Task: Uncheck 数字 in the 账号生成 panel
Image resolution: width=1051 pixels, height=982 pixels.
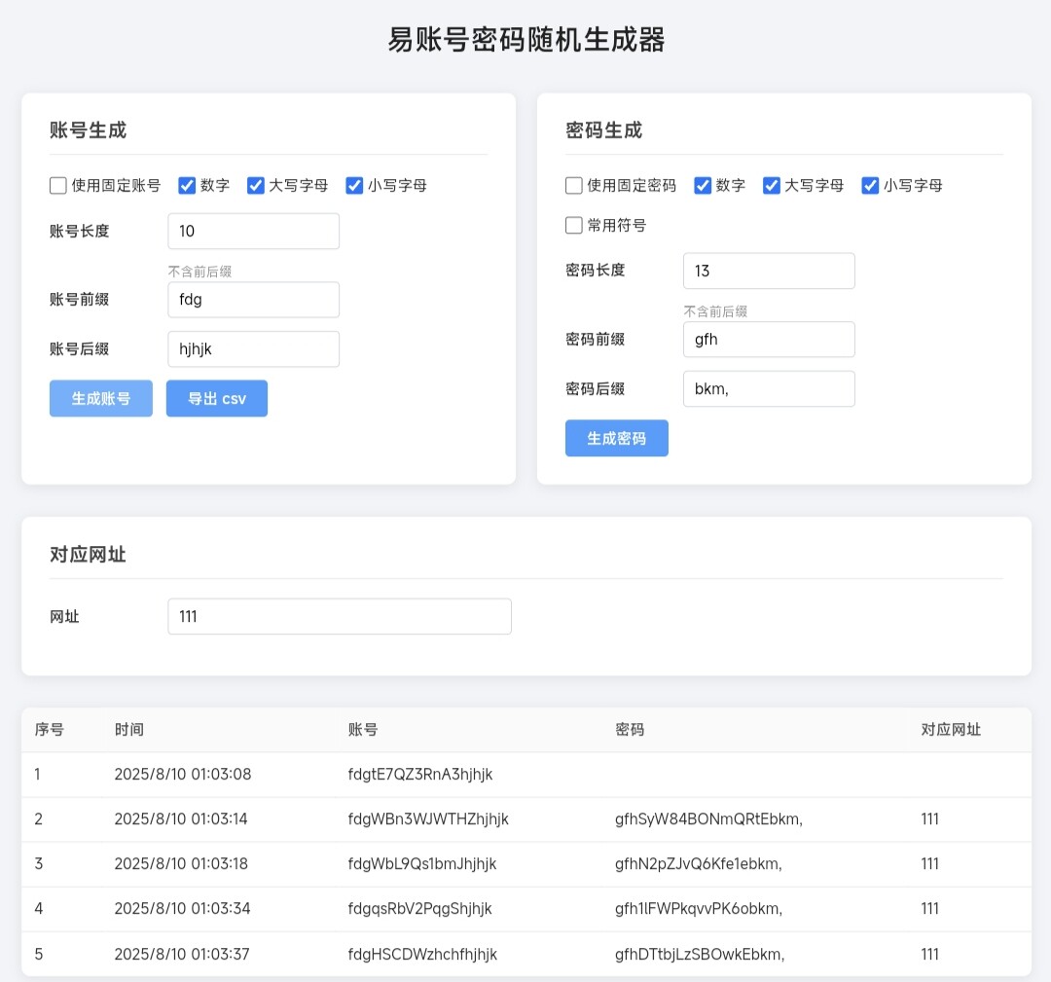Action: click(x=187, y=185)
